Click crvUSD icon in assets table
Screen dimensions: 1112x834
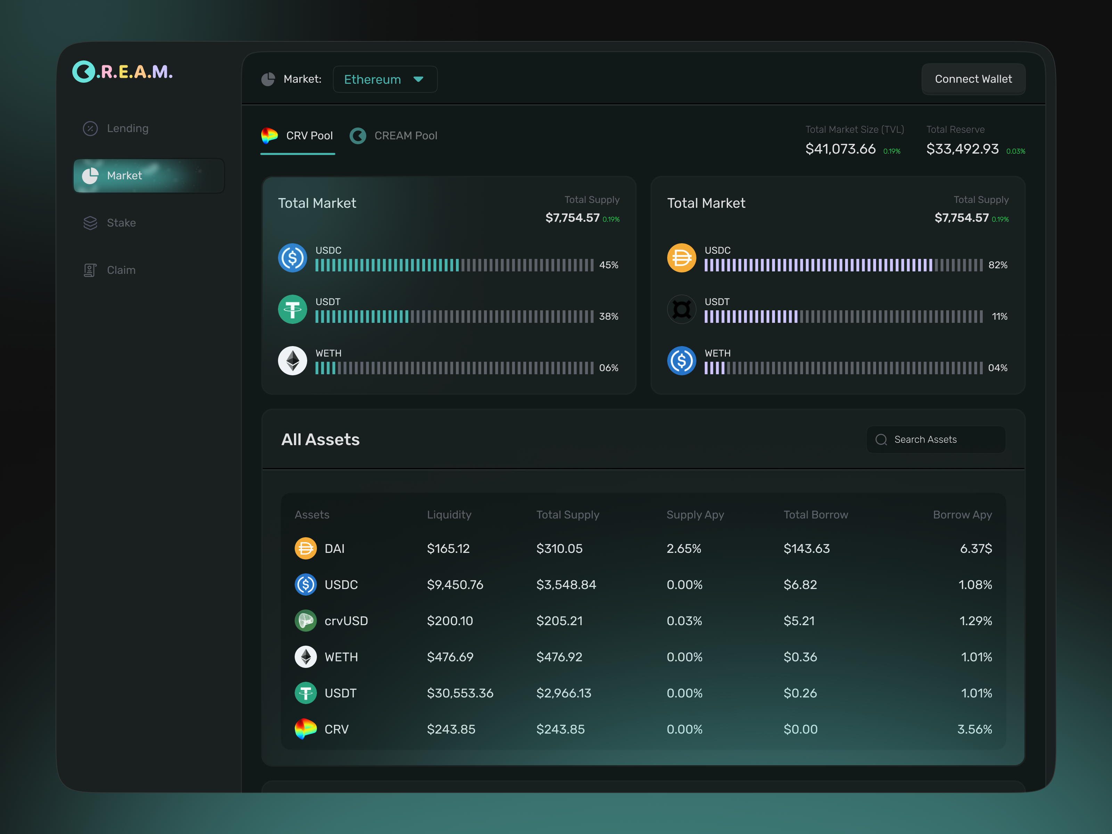306,621
